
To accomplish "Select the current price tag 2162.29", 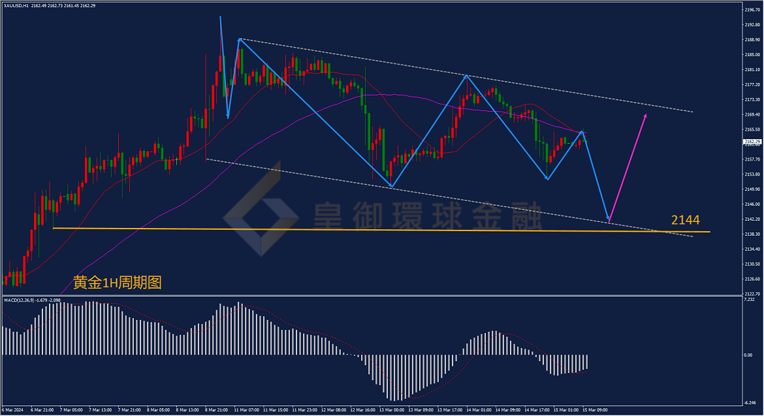I will 752,142.
